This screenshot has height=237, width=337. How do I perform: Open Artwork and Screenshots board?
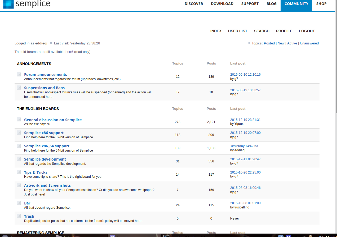pyautogui.click(x=47, y=185)
